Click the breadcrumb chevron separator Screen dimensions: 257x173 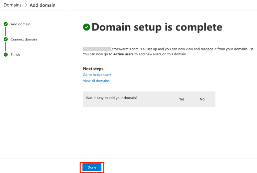pos(26,5)
